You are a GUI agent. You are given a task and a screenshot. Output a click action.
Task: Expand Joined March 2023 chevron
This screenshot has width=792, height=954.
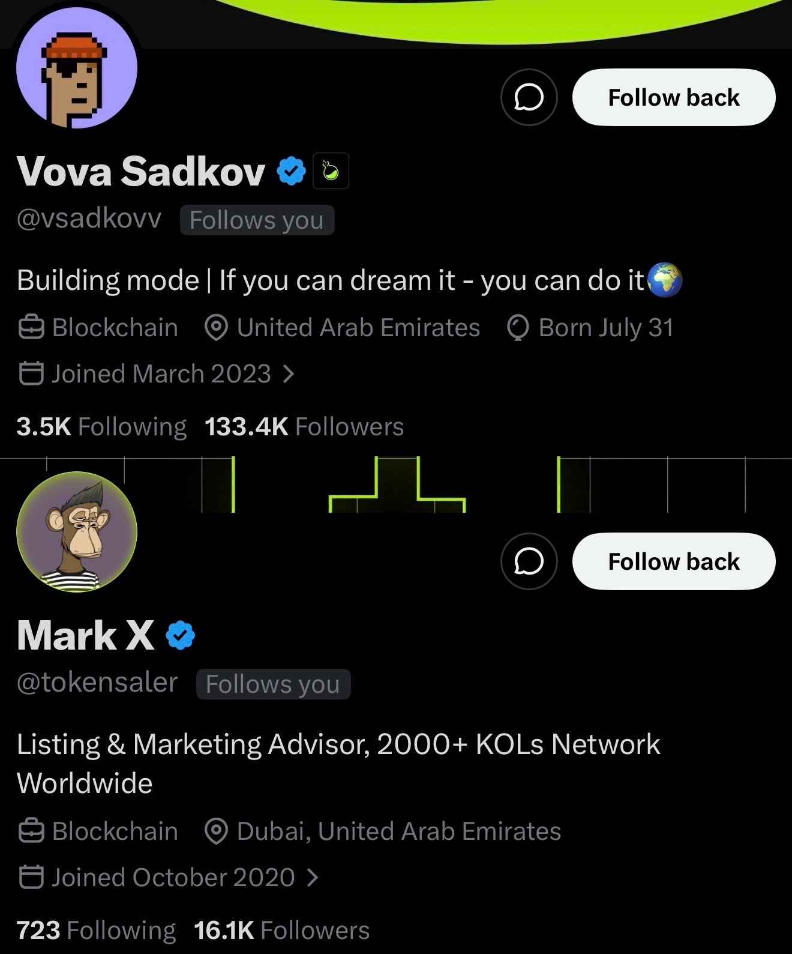288,374
